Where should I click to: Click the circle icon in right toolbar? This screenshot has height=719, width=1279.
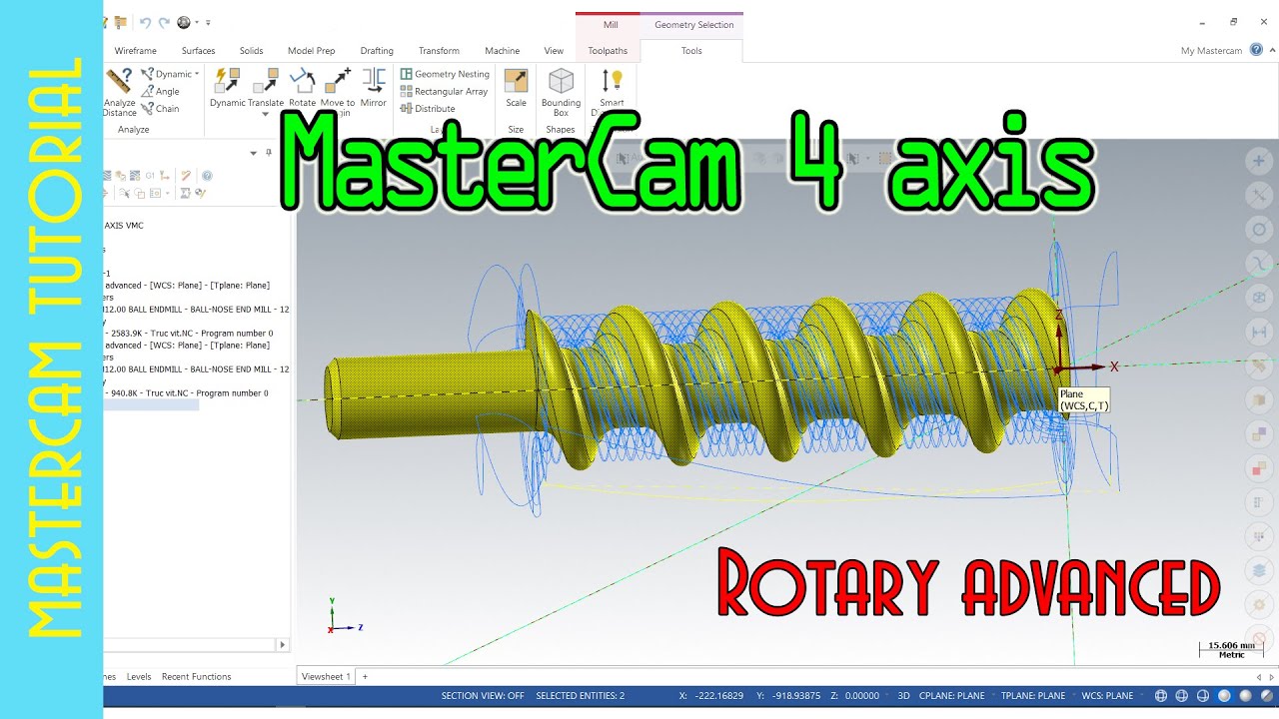[1259, 230]
